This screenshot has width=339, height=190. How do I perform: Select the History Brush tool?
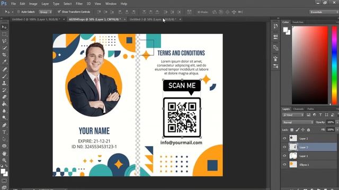pyautogui.click(x=4, y=90)
